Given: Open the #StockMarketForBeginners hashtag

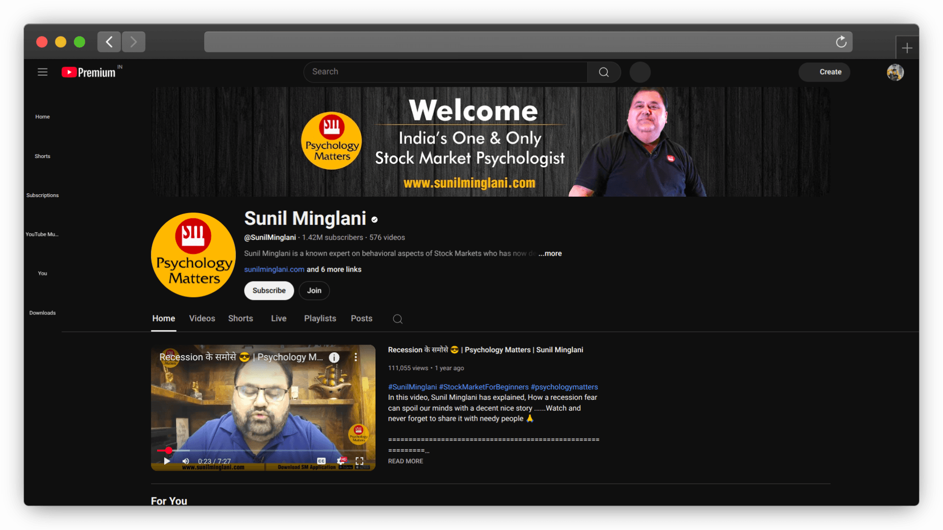Looking at the screenshot, I should [484, 387].
